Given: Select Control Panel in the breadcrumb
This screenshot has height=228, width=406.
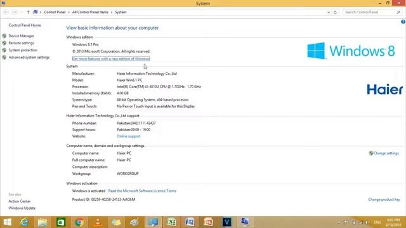Looking at the screenshot, I should tap(55, 12).
